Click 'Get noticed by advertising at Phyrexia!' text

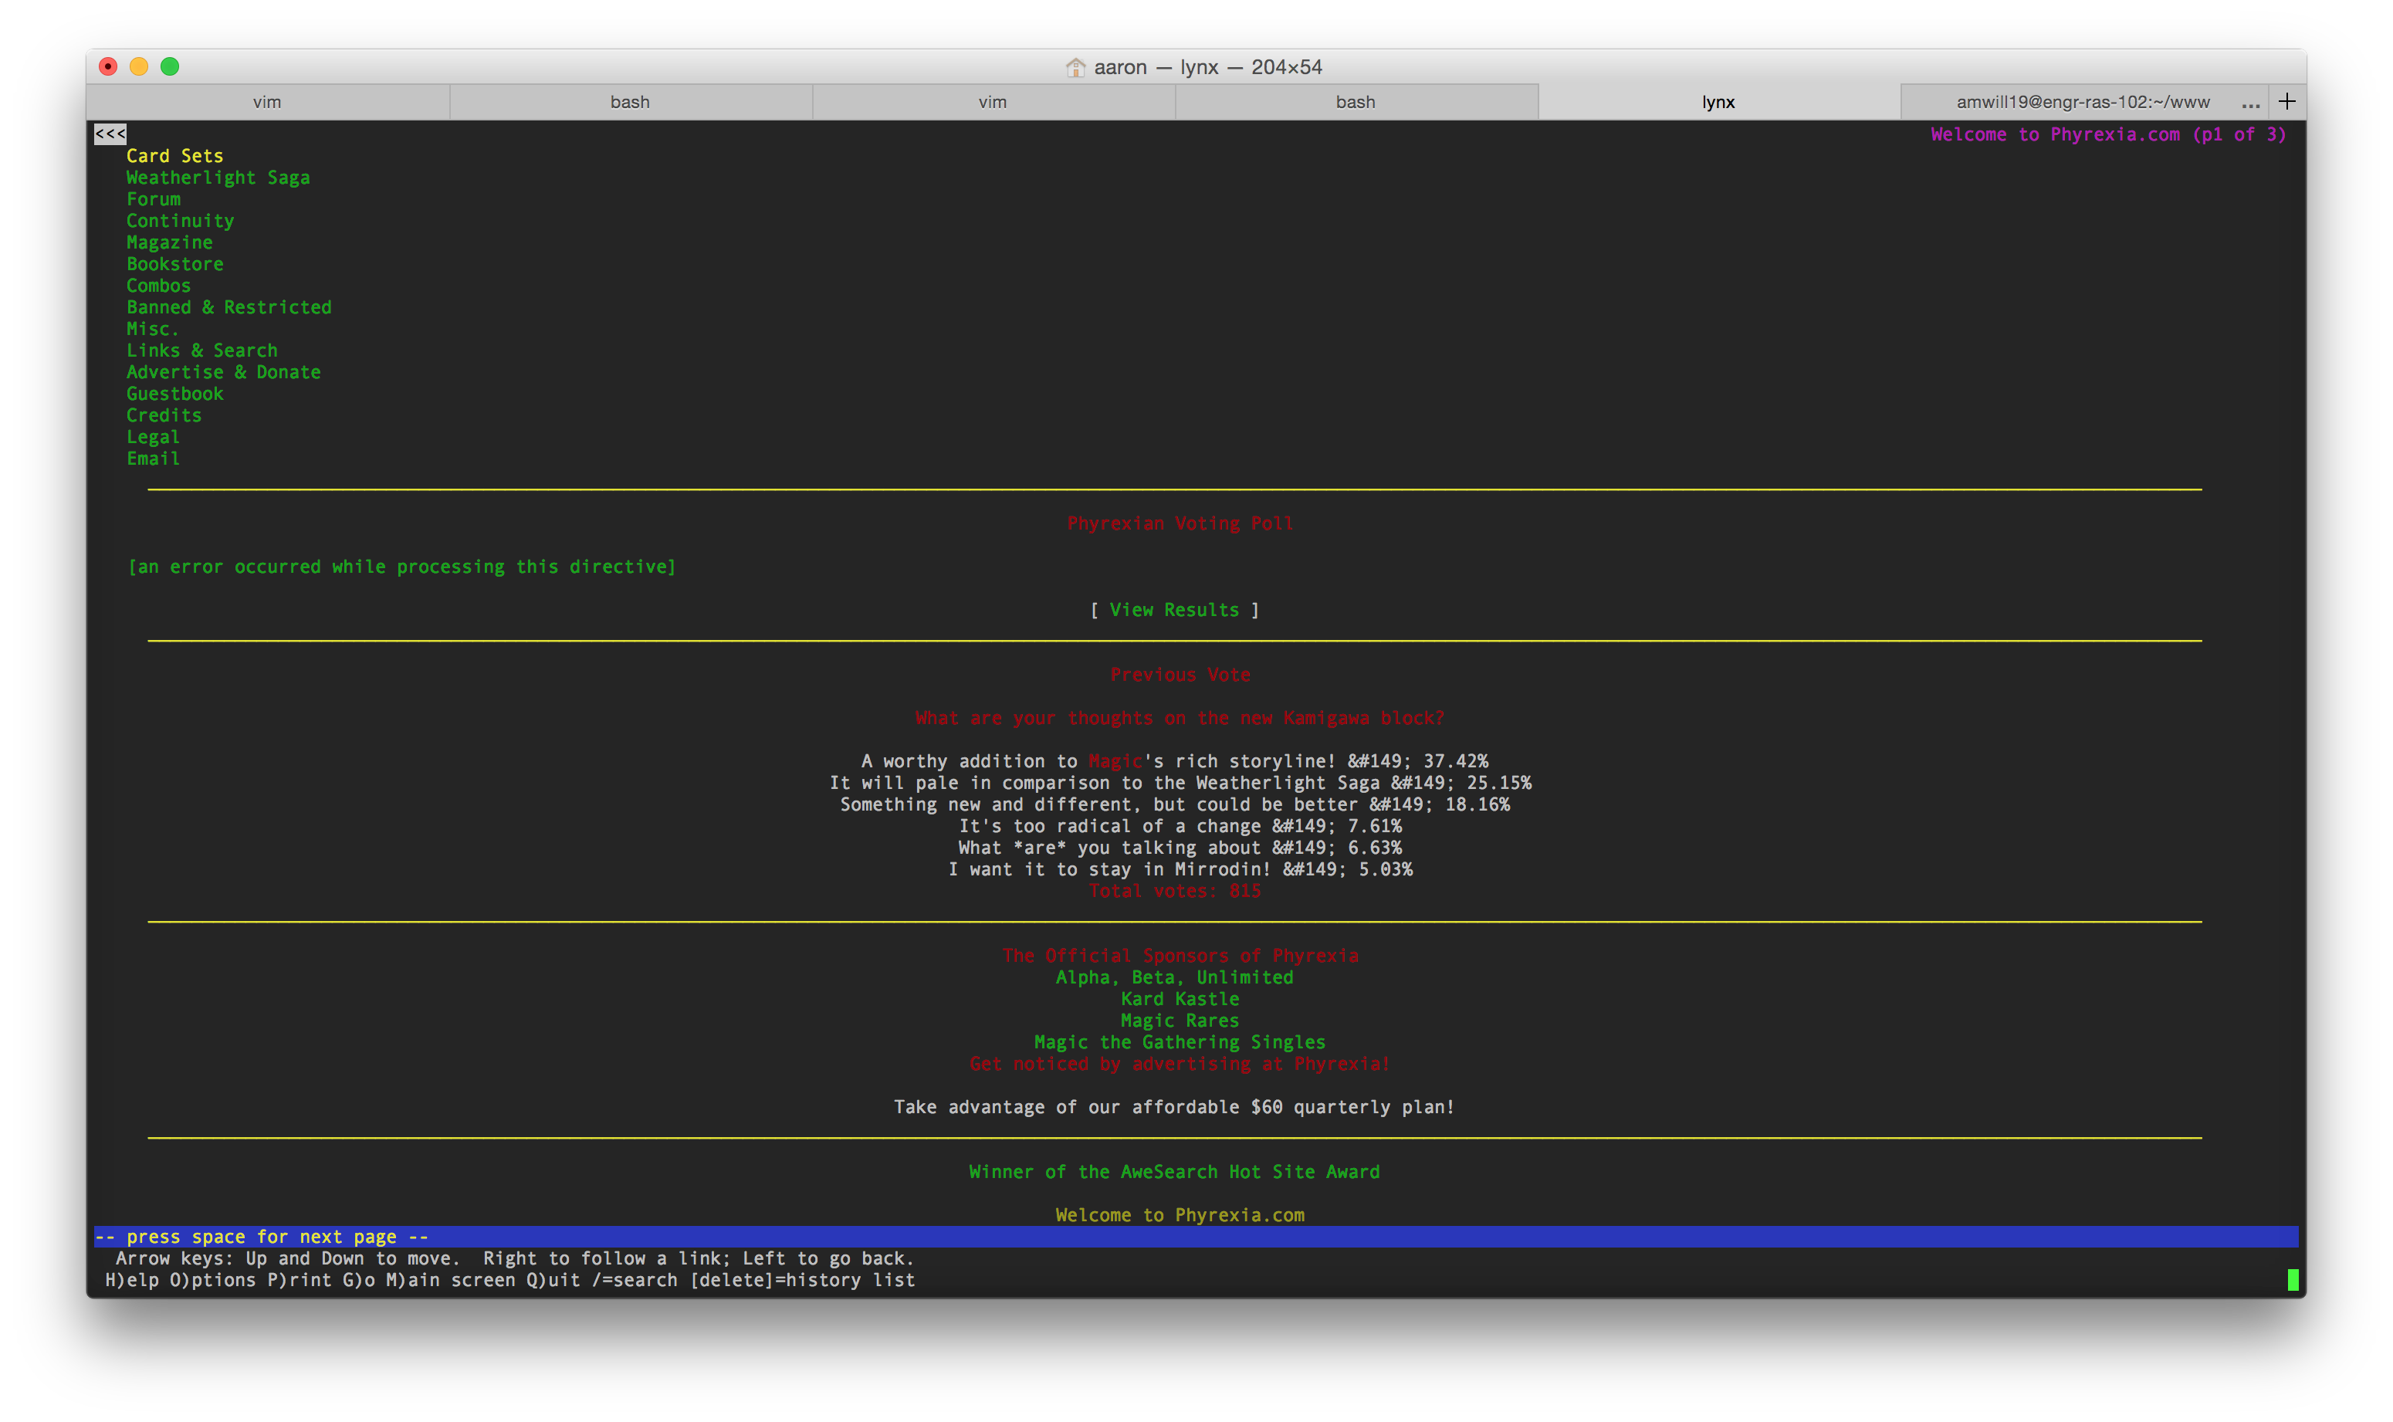click(x=1180, y=1064)
